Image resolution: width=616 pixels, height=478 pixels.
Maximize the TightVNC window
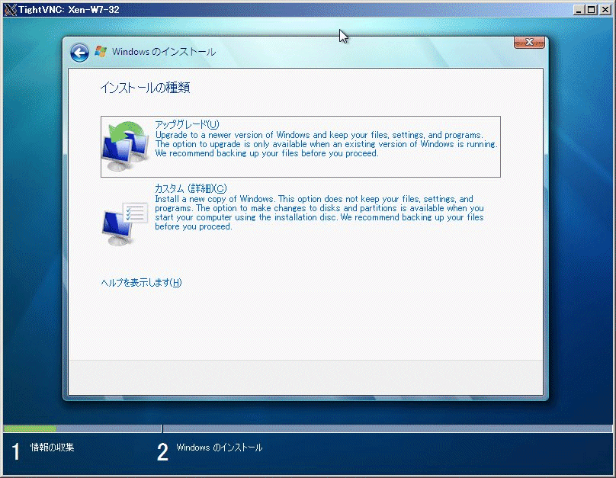pyautogui.click(x=592, y=10)
